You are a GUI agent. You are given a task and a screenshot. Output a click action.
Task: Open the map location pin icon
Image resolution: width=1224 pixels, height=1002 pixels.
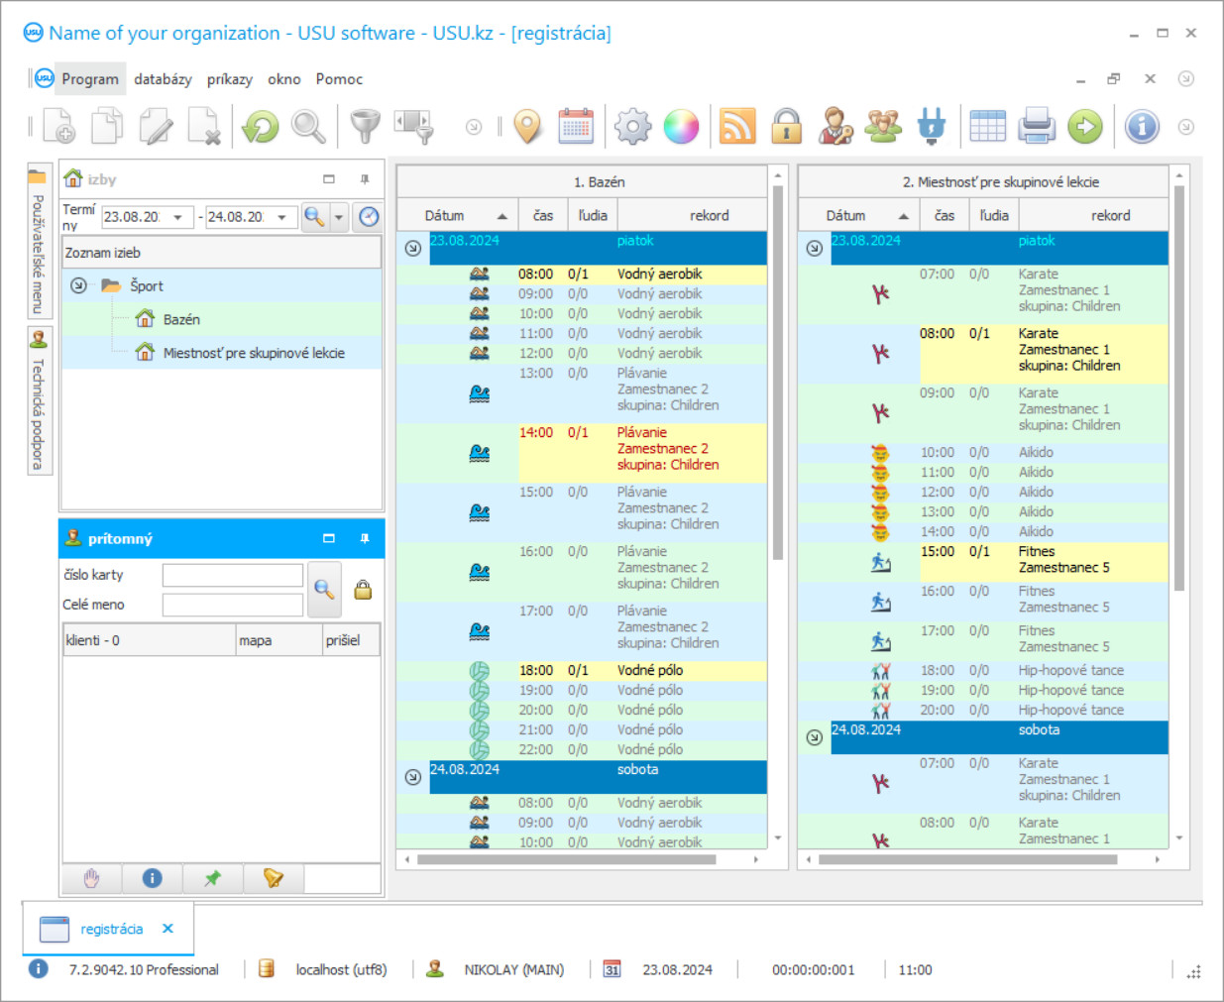pyautogui.click(x=528, y=127)
